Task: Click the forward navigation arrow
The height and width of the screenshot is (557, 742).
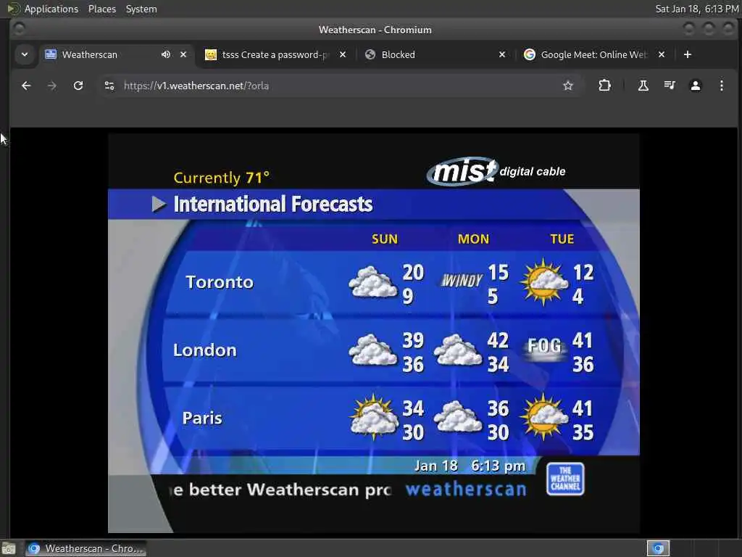Action: (52, 86)
